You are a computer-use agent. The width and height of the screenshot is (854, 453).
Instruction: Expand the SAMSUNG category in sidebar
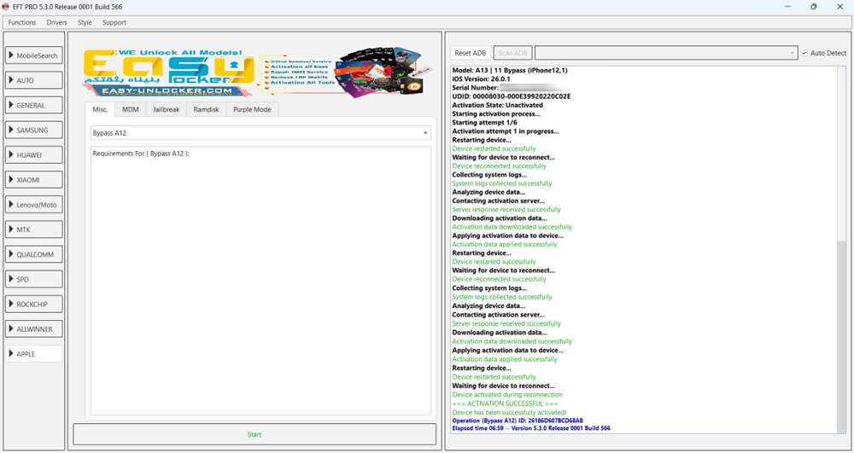(x=34, y=131)
